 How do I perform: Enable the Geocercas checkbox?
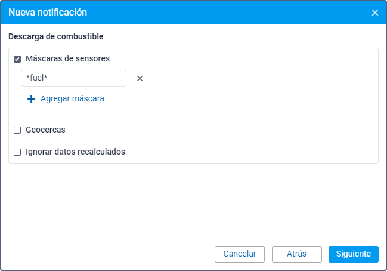(17, 130)
